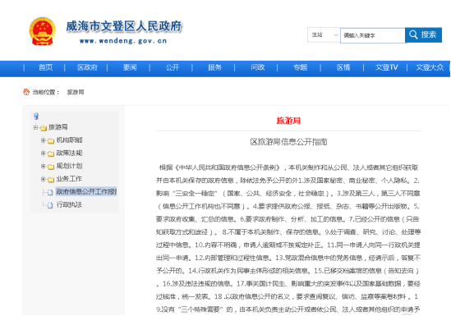The width and height of the screenshot is (451, 316).
Task: Select 旅游局 tree root label
Action: 58,127
